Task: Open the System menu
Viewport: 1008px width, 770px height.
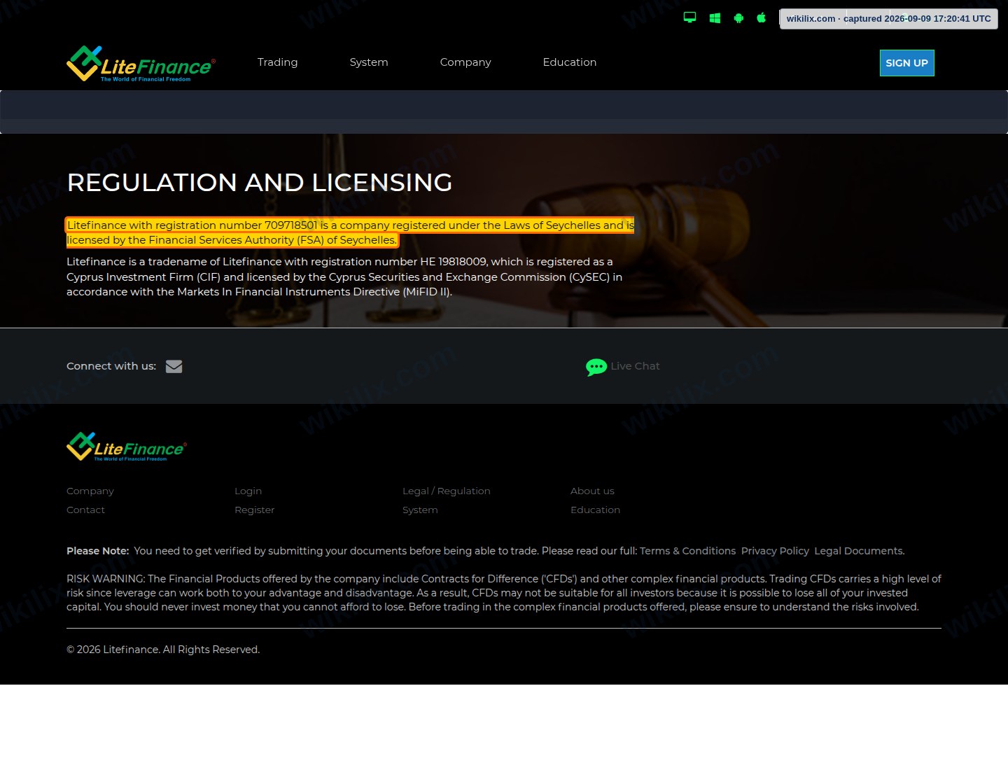Action: (x=369, y=62)
